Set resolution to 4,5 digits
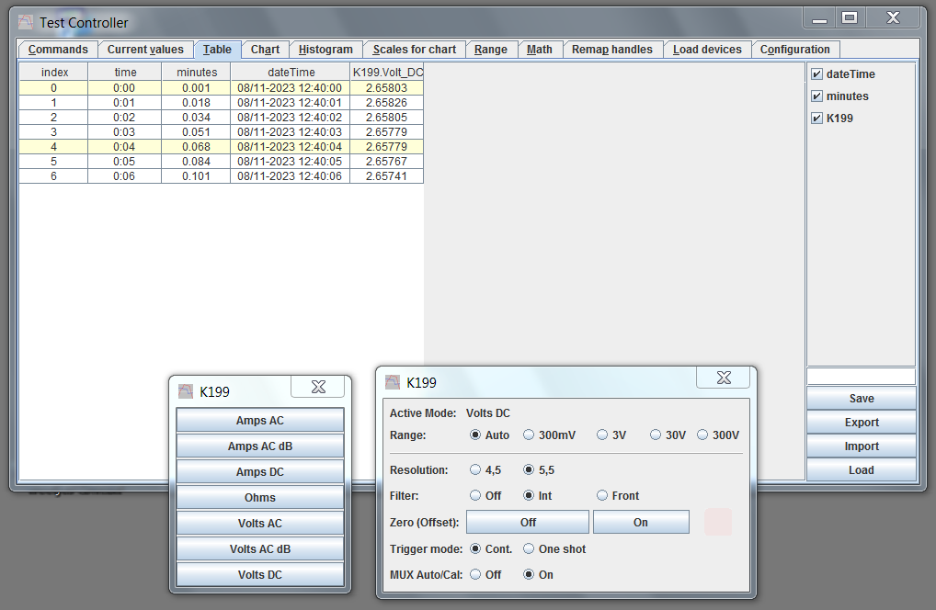936x610 pixels. [x=475, y=470]
